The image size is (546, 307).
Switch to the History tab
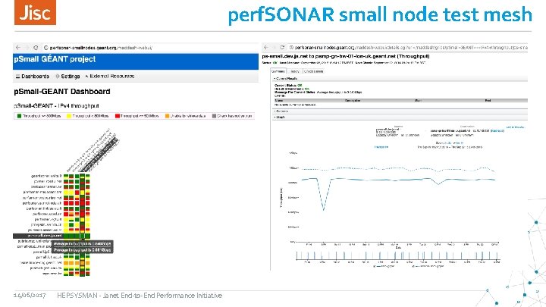(295, 71)
